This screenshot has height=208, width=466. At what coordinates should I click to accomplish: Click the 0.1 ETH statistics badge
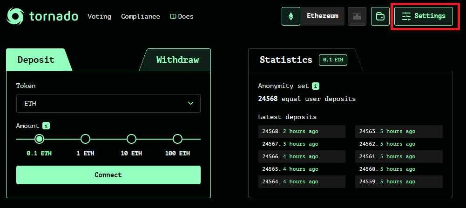click(x=333, y=60)
